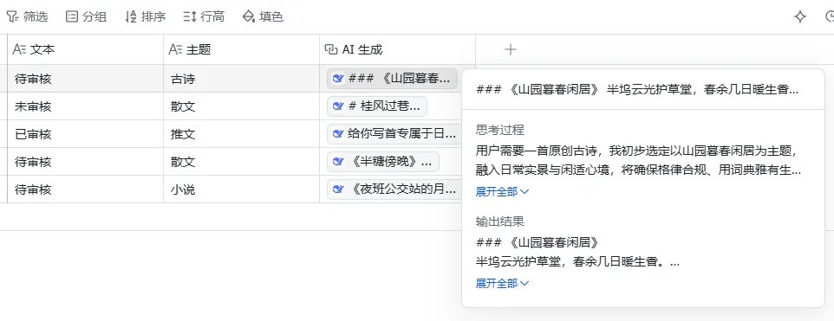Image resolution: width=834 pixels, height=321 pixels.
Task: Open the 给你写首专属于日 AI result chip
Action: pyautogui.click(x=394, y=134)
